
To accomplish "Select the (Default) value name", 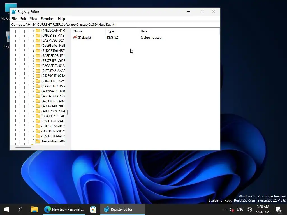I will [84, 38].
